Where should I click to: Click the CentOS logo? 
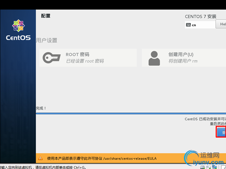18,30
